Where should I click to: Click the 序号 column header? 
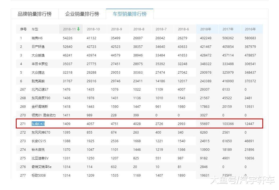click(23, 29)
